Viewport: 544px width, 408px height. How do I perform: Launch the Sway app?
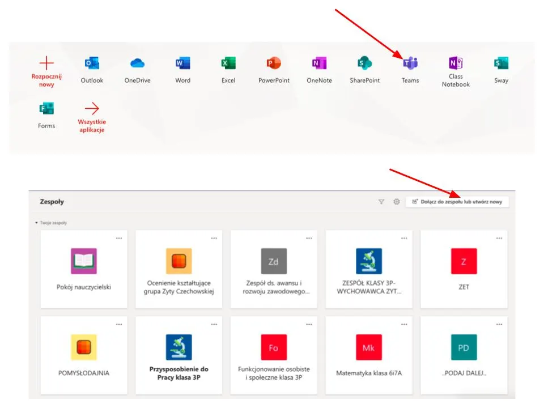point(501,63)
